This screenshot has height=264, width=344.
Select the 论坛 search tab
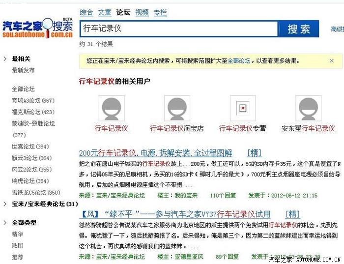click(123, 12)
